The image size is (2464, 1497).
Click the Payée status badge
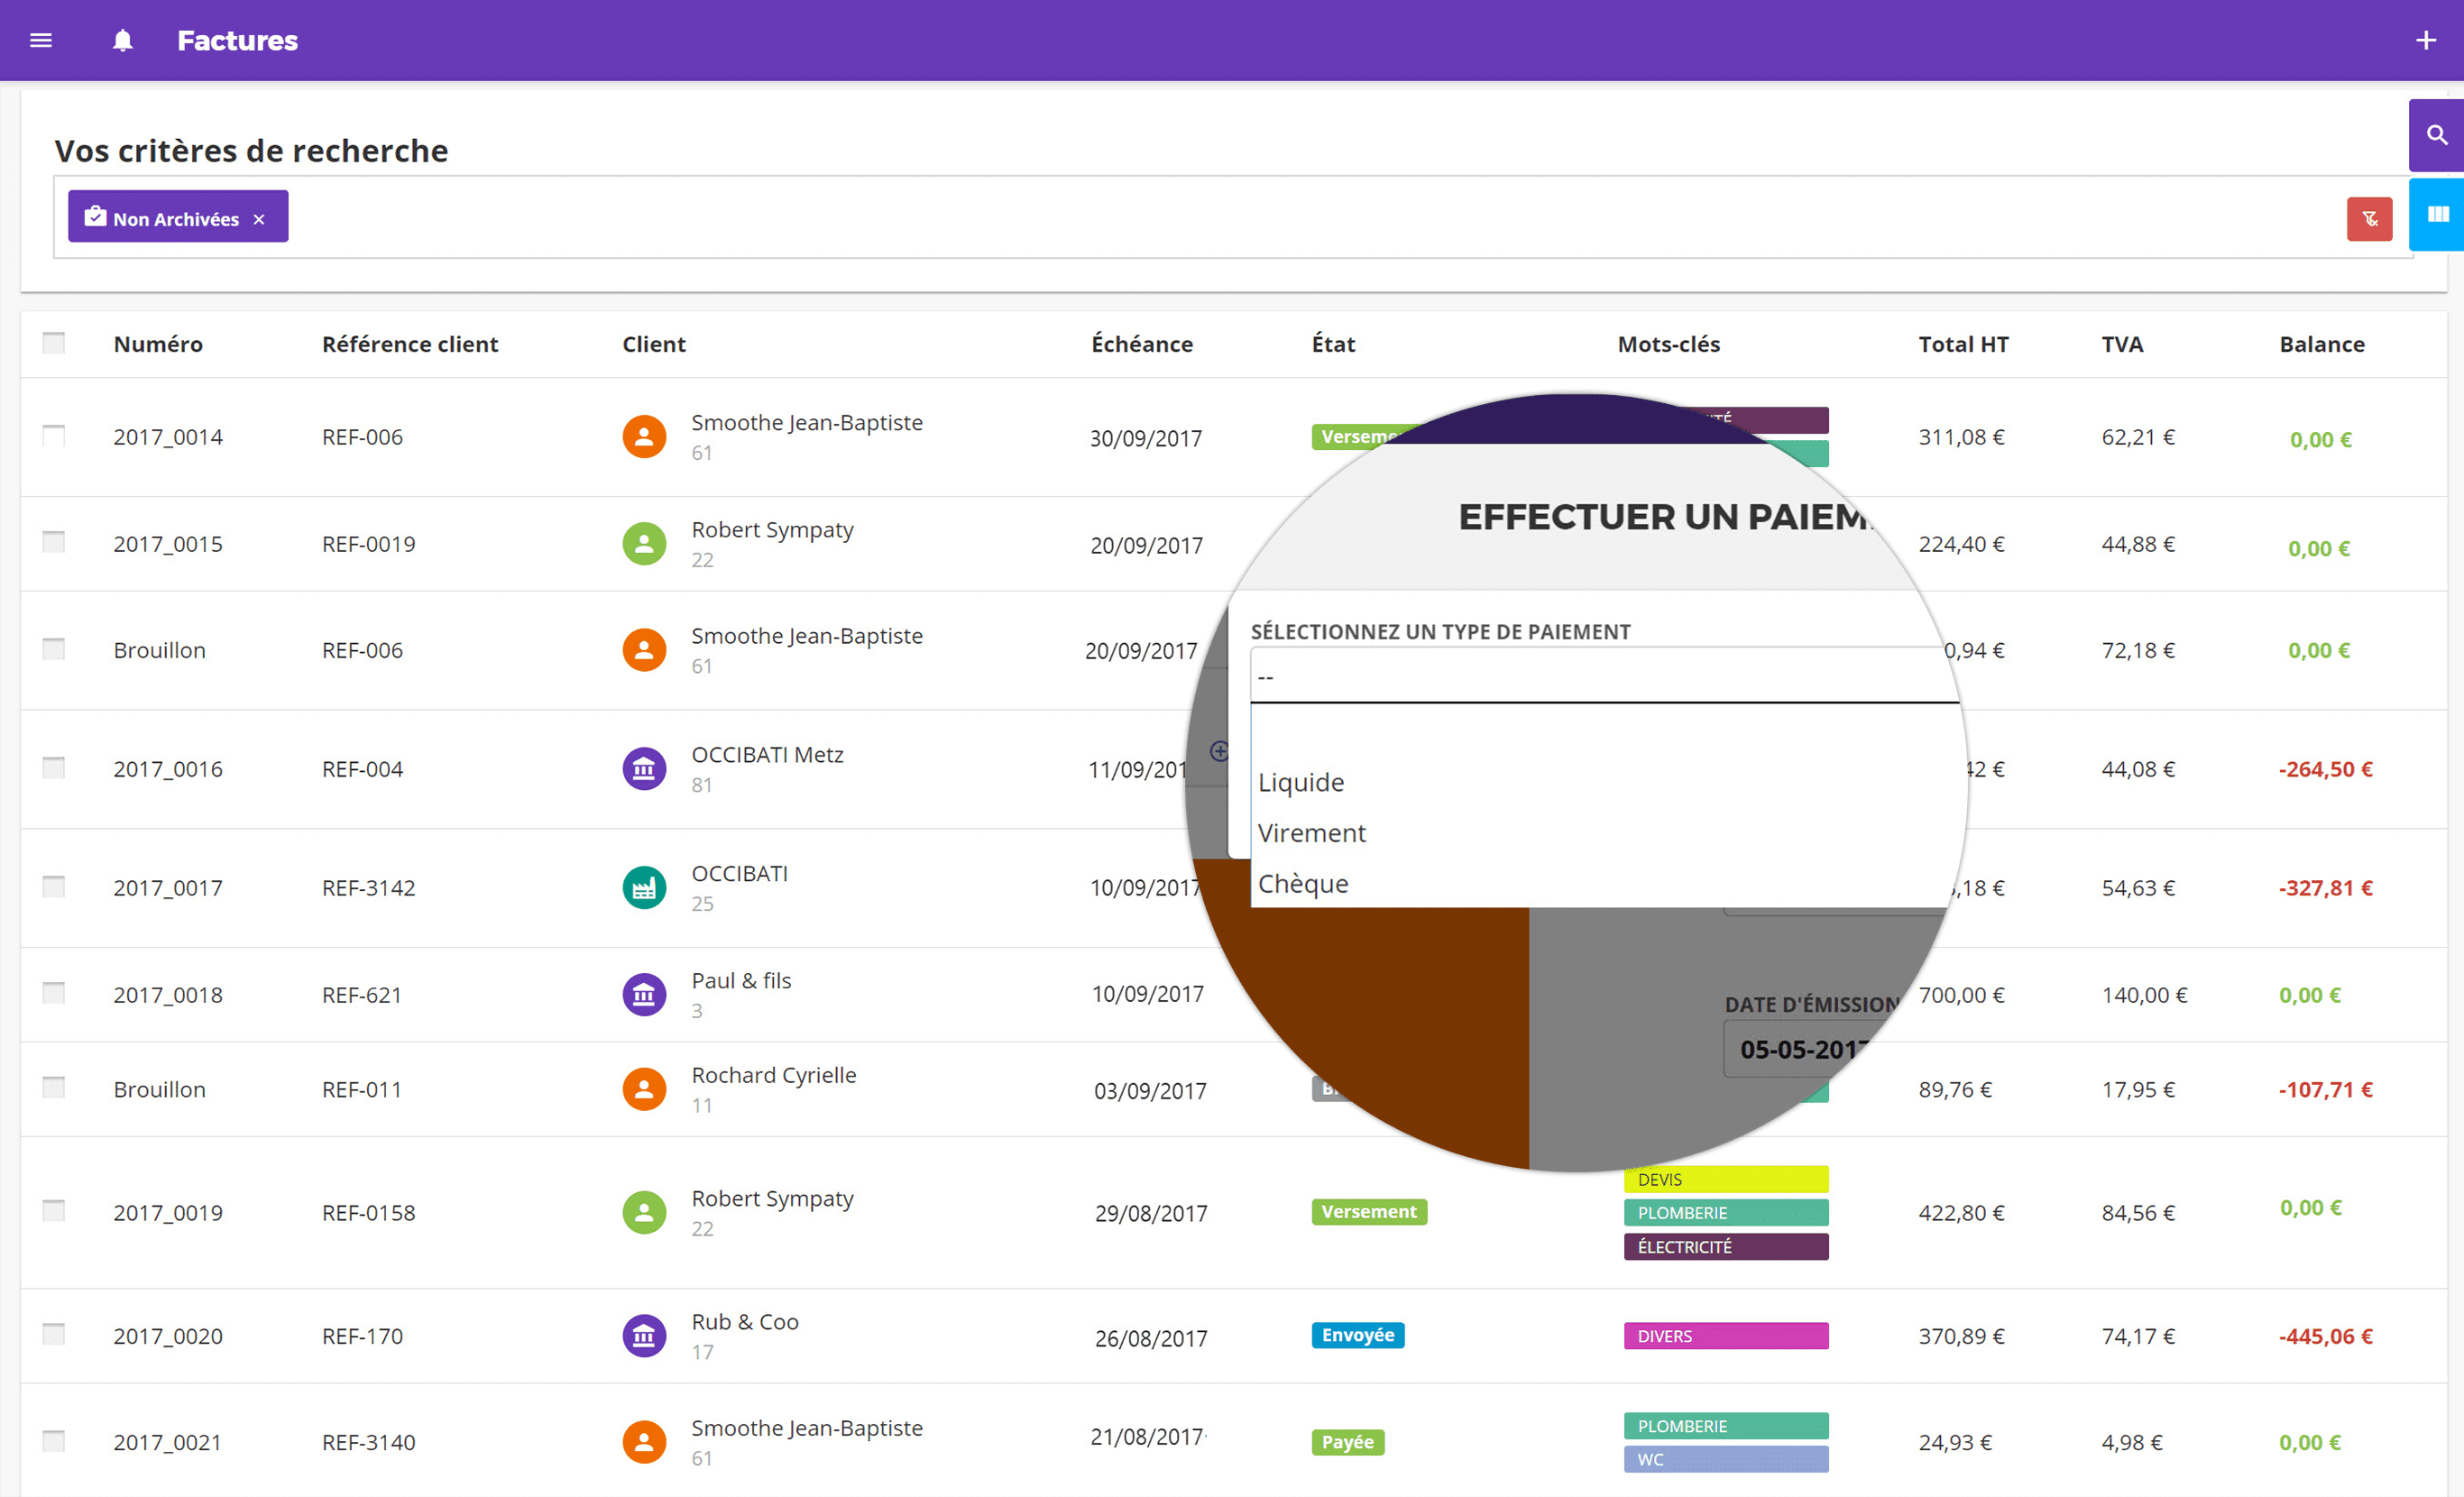[1347, 1442]
